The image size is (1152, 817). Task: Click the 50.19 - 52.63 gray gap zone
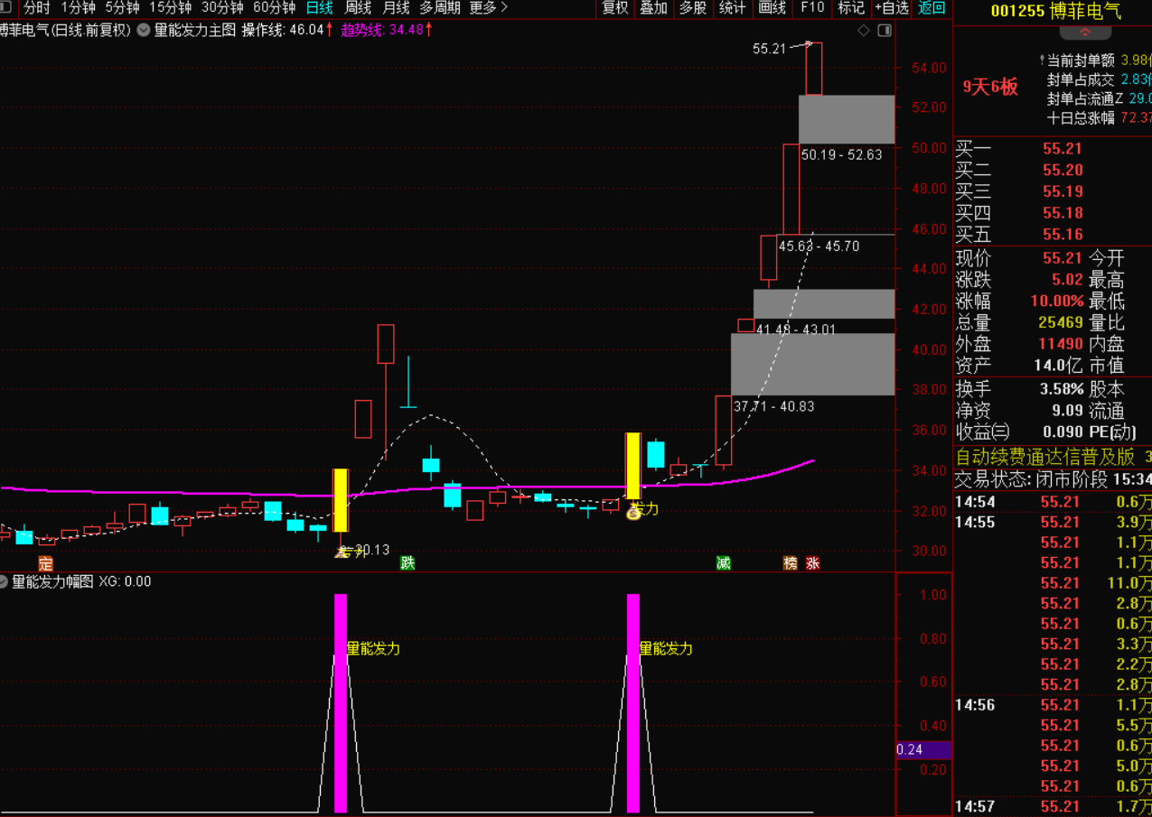[x=847, y=119]
